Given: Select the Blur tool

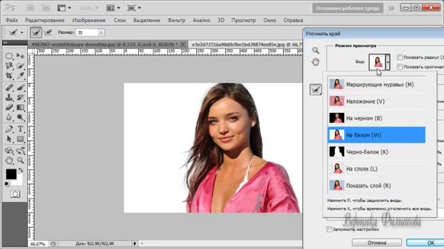Looking at the screenshot, I should (9, 117).
